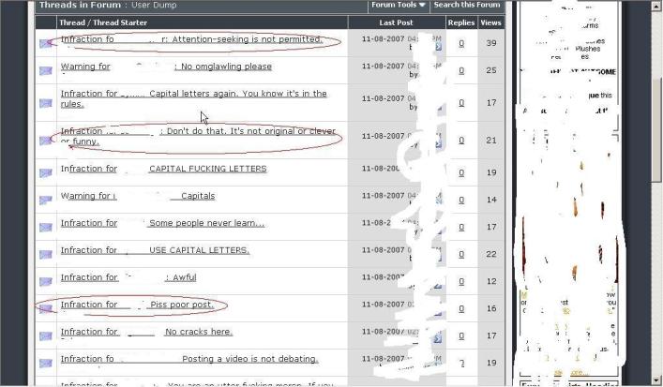Viewport: 663px width, 387px height.
Task: Click reply count of 'Capital letters again' thread
Action: (461, 103)
